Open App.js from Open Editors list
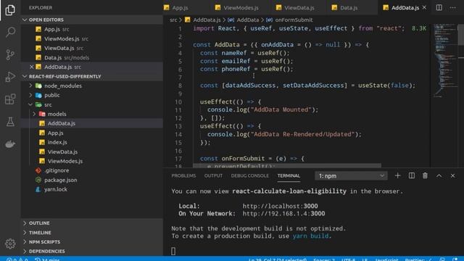Viewport: 464px width, 261px height. 92,29
